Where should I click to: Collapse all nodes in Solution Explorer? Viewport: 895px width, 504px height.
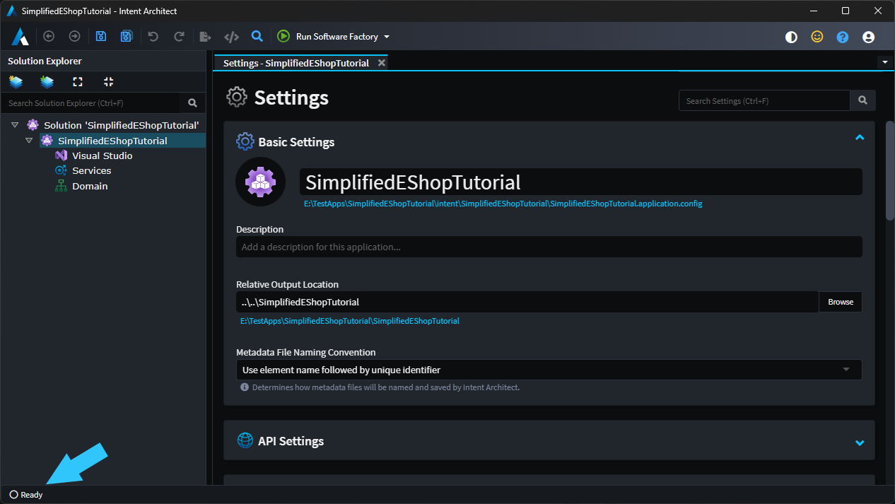click(x=108, y=82)
